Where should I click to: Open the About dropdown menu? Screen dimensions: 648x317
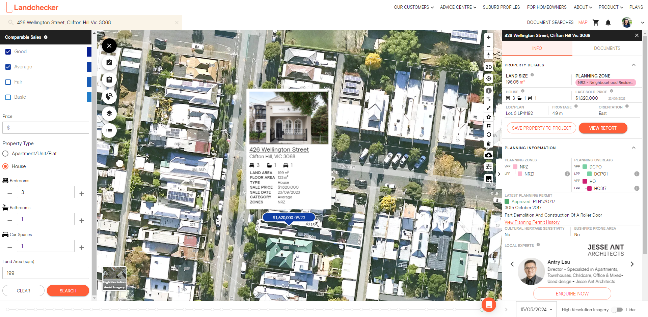click(583, 7)
